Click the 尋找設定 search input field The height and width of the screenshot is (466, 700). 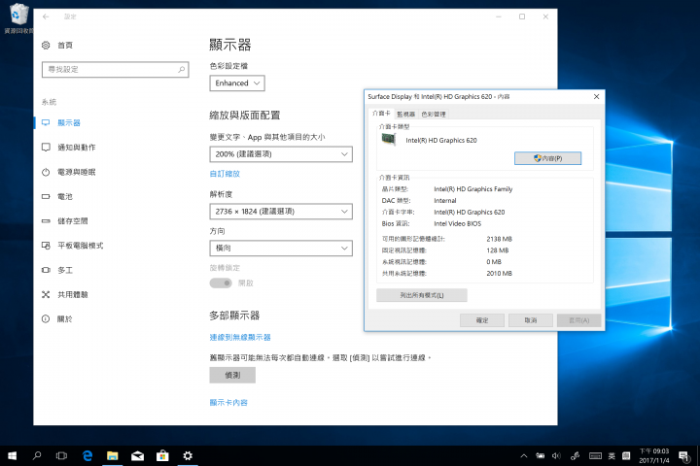(x=115, y=70)
